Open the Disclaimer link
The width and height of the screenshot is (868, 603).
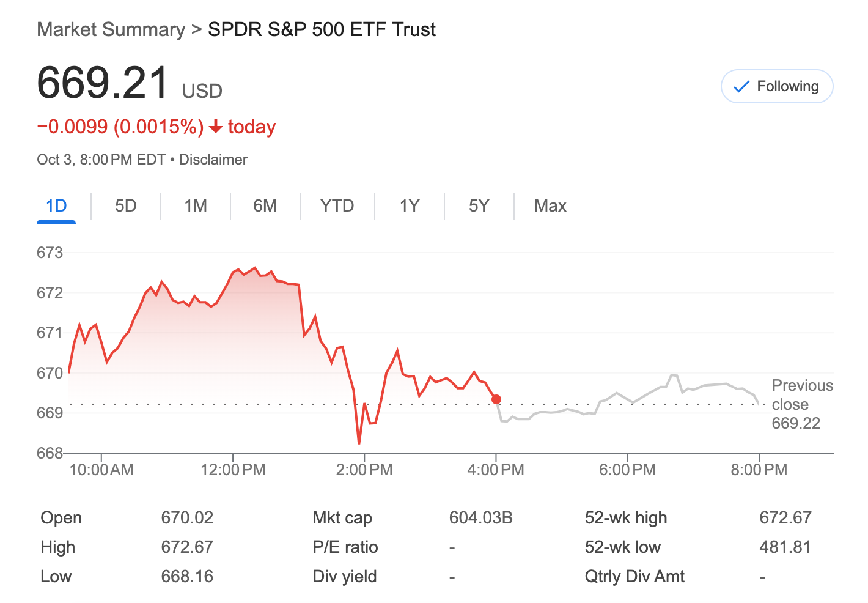(x=213, y=160)
